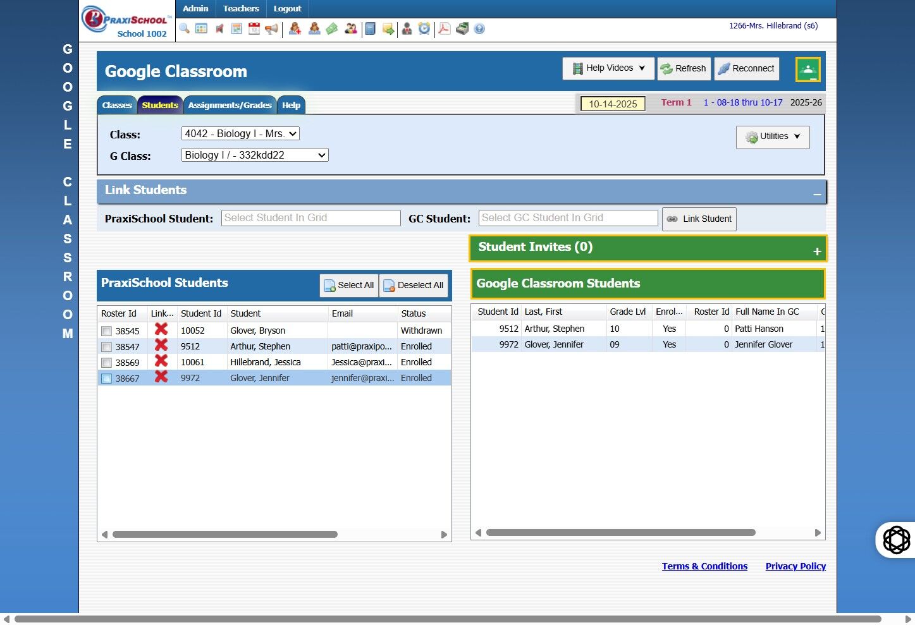Screen dimensions: 915x625
Task: Open the Teachers menu
Action: [241, 9]
